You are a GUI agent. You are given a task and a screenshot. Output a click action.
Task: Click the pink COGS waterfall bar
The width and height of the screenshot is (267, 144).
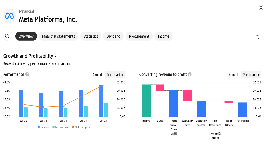160,87
